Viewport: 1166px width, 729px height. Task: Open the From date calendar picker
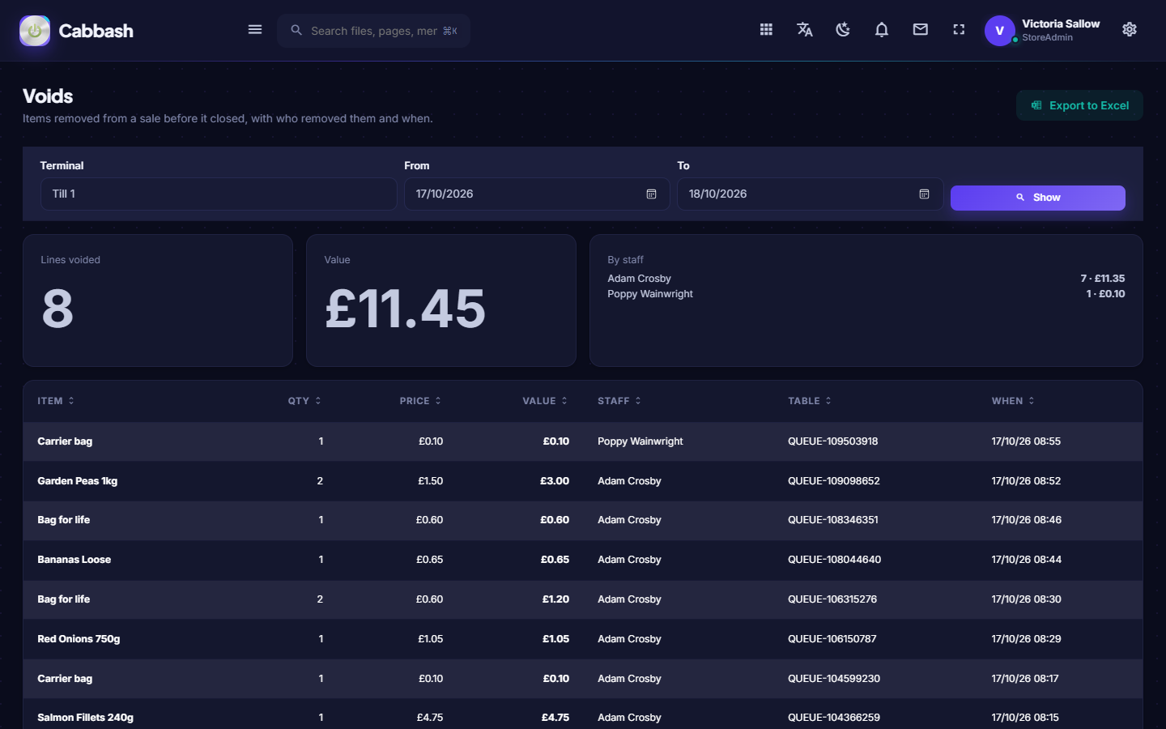click(651, 194)
